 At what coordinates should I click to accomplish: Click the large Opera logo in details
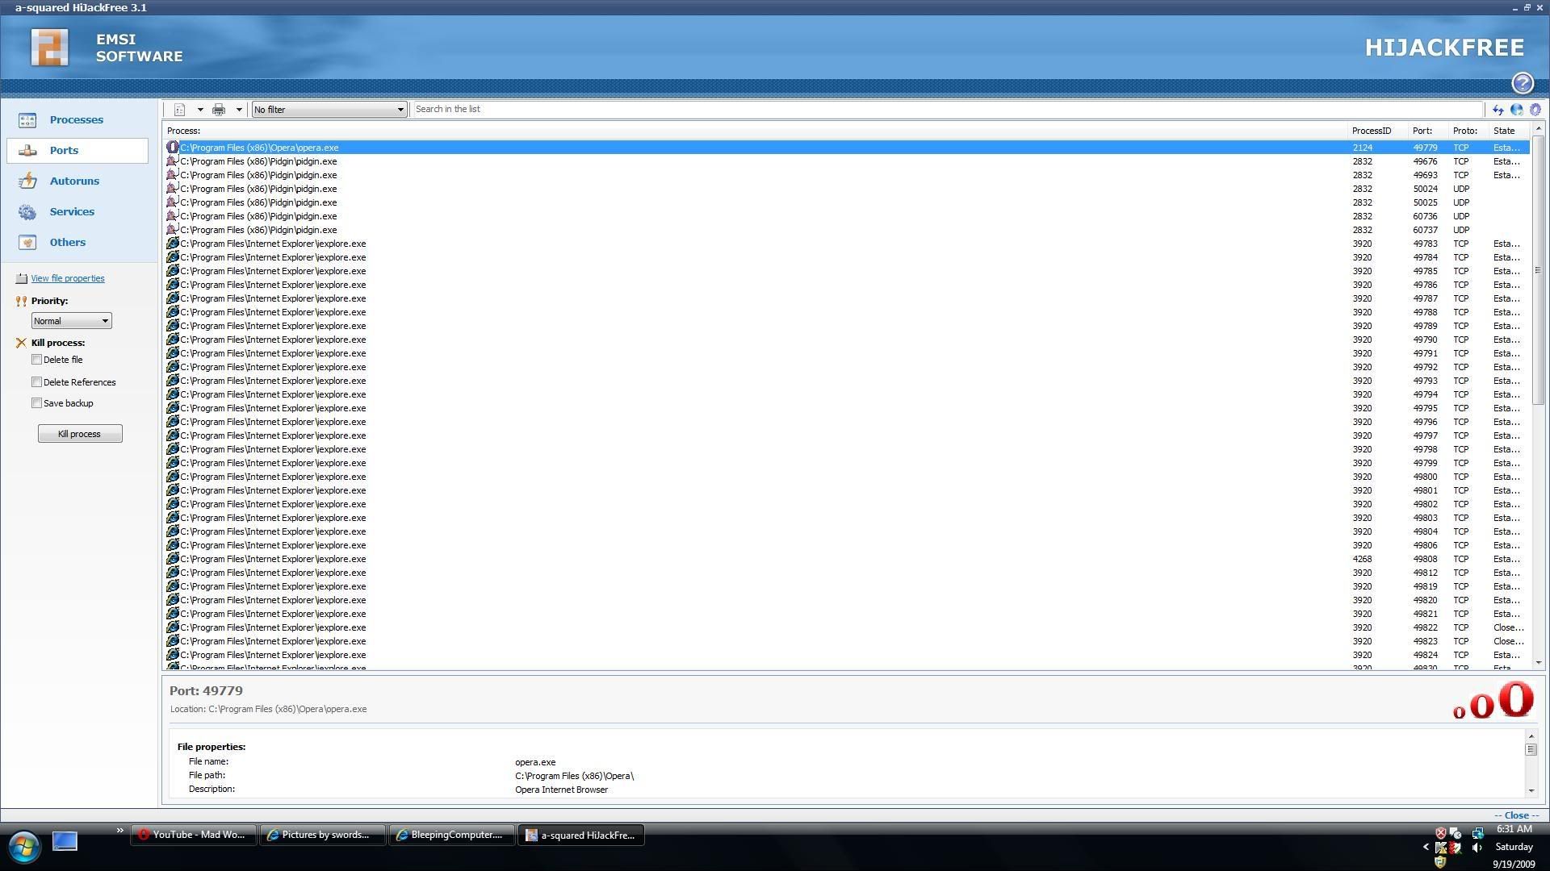(x=1515, y=698)
